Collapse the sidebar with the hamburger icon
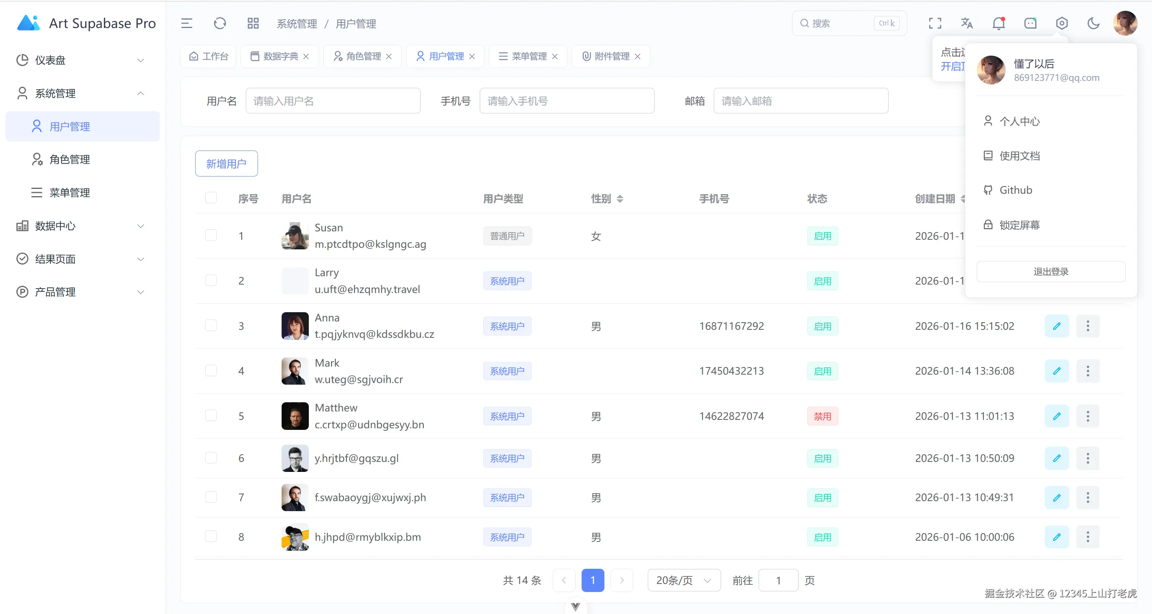This screenshot has height=614, width=1152. click(186, 23)
